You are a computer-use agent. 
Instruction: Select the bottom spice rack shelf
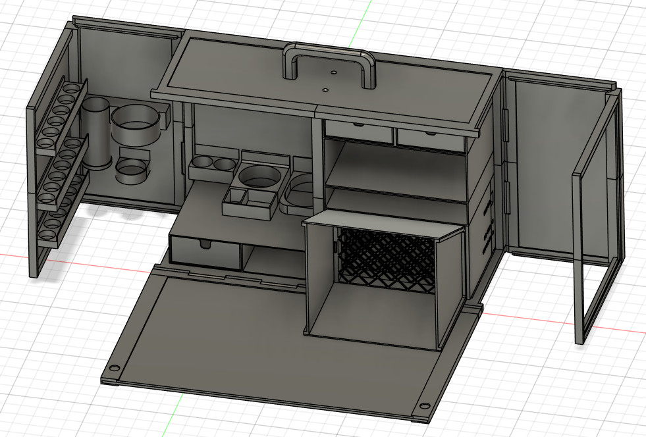point(58,214)
